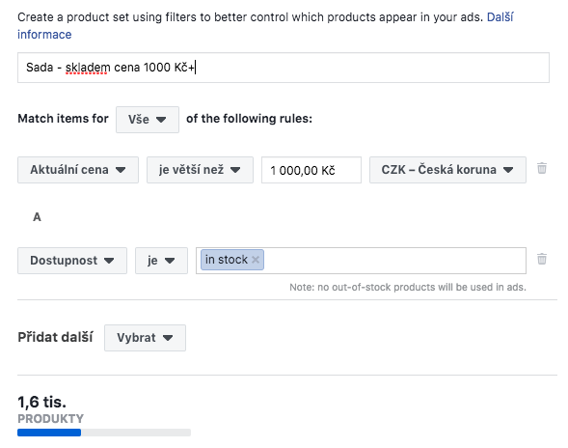Open the CZK – Česká koruna currency dropdown
Screen dimensions: 568x448
coord(447,170)
